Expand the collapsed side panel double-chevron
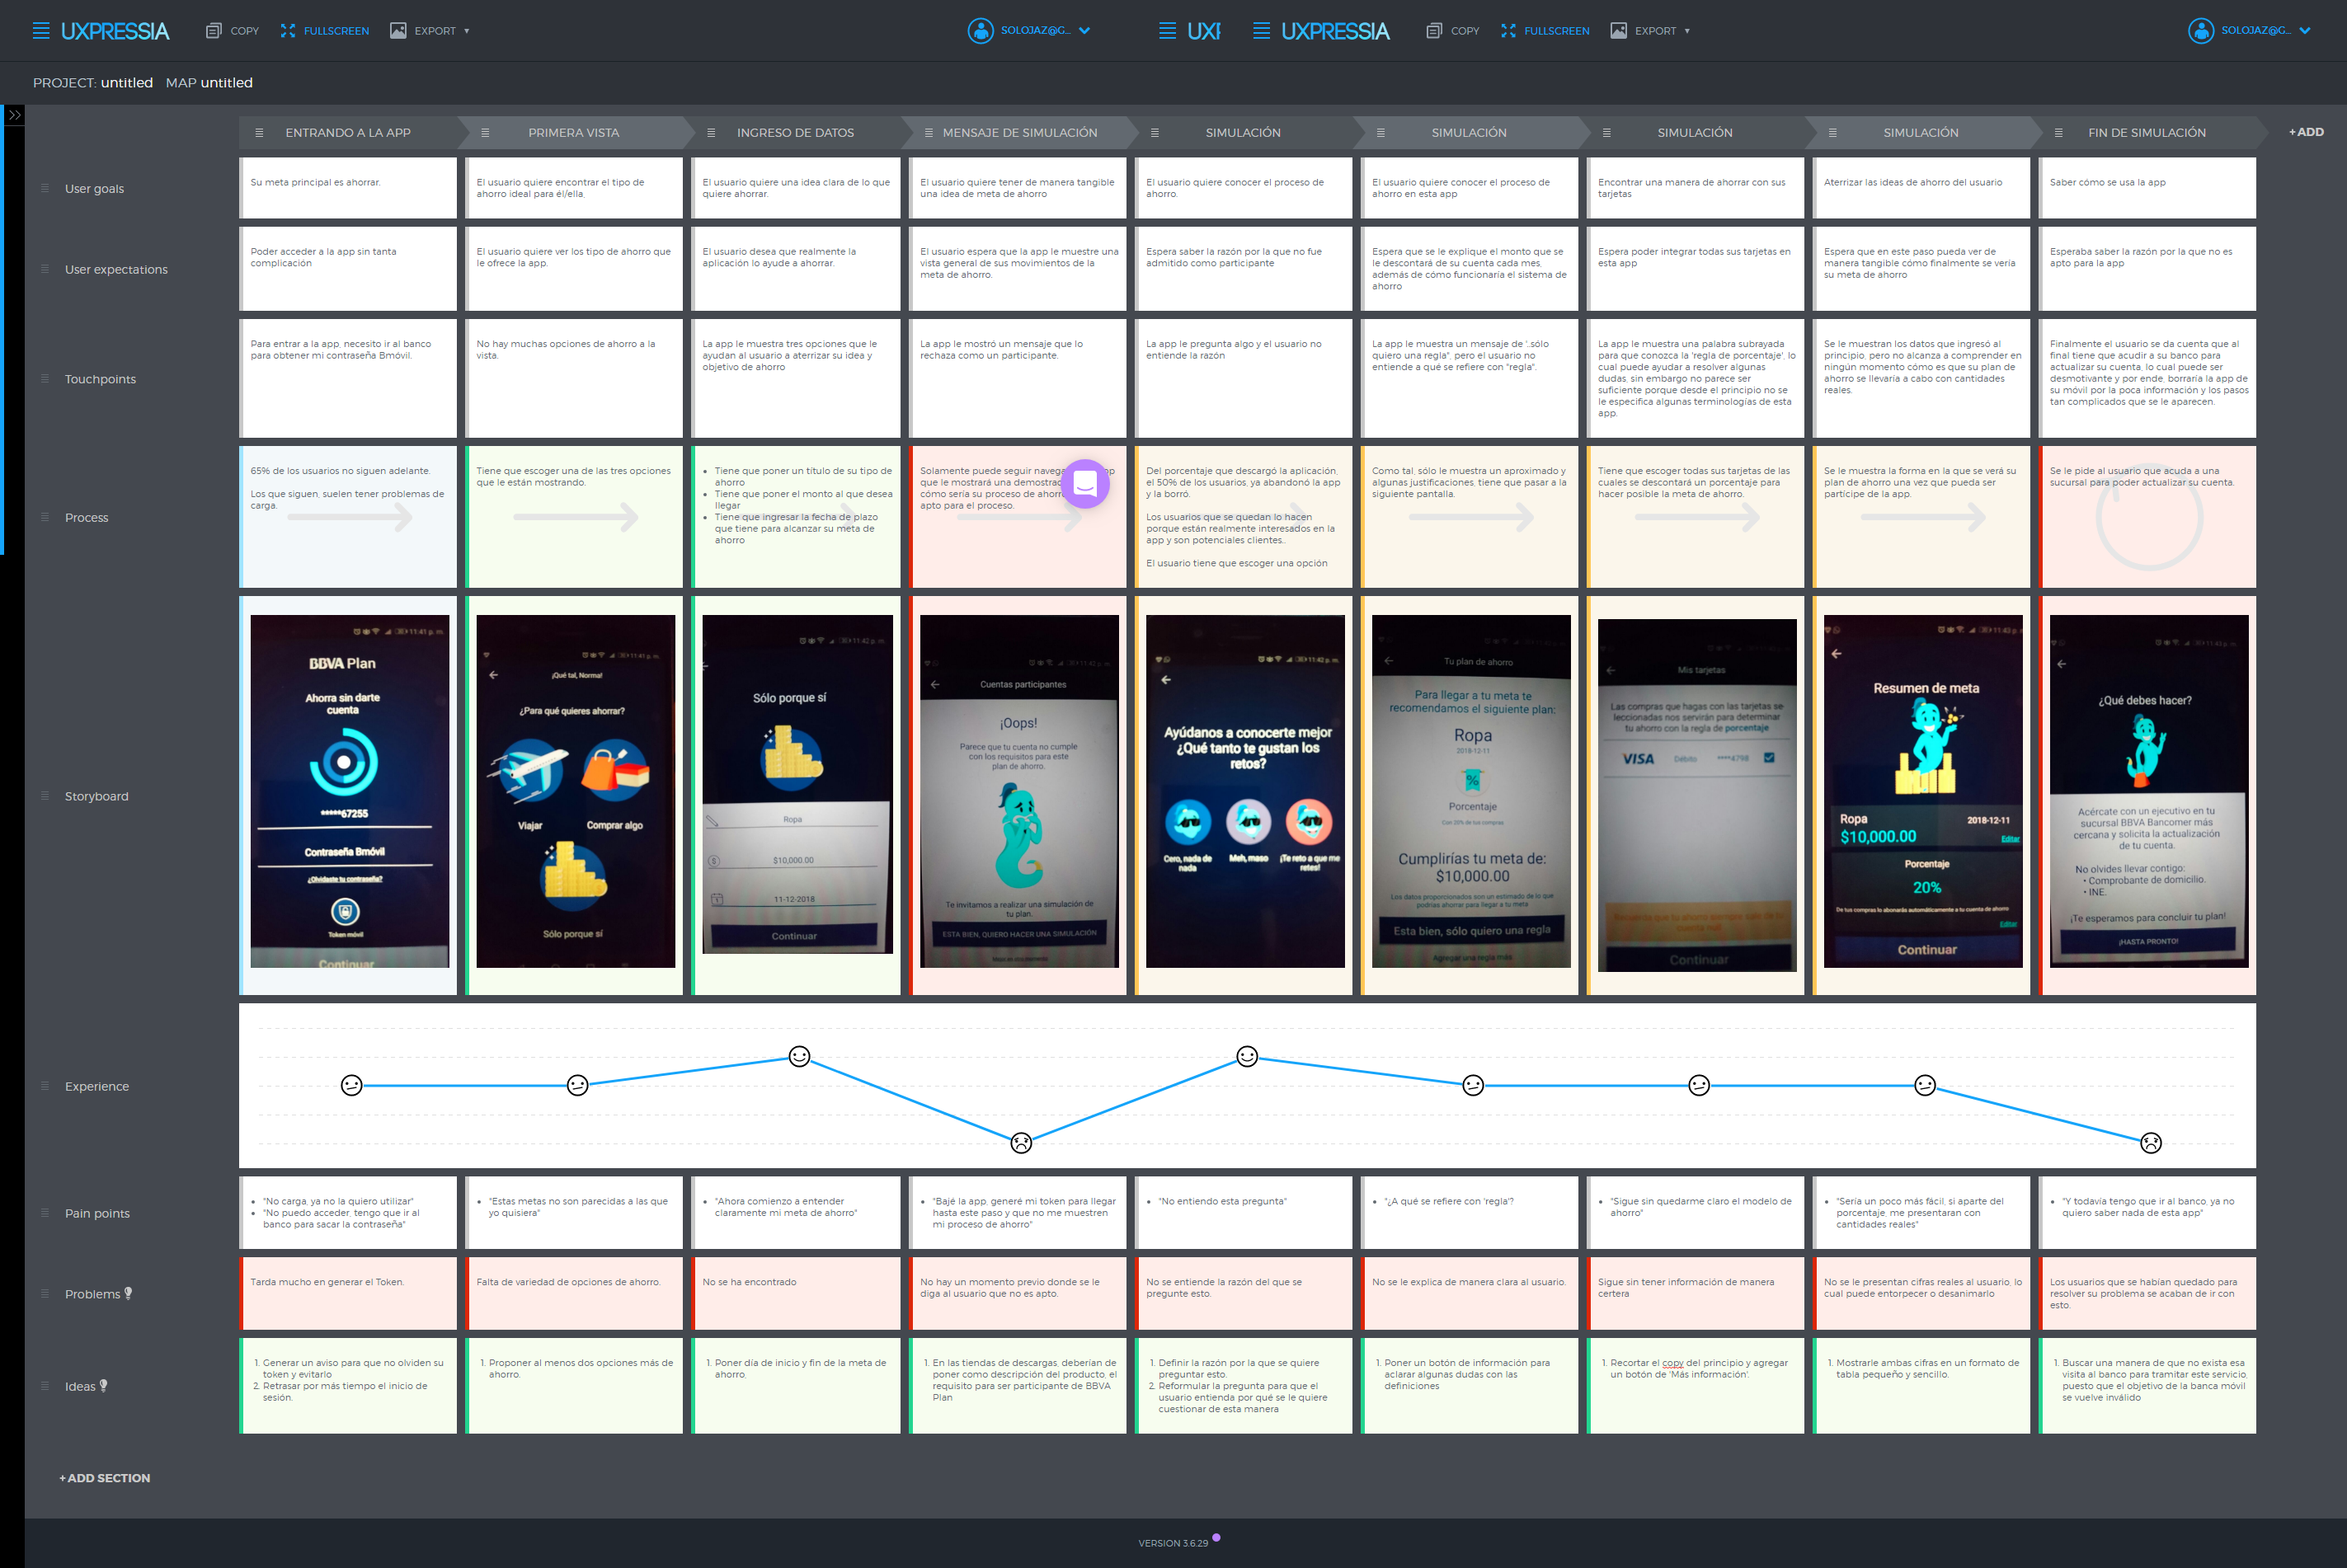Image resolution: width=2347 pixels, height=1568 pixels. click(14, 116)
